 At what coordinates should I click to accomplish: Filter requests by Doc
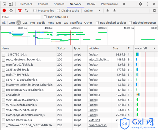tap(59, 23)
